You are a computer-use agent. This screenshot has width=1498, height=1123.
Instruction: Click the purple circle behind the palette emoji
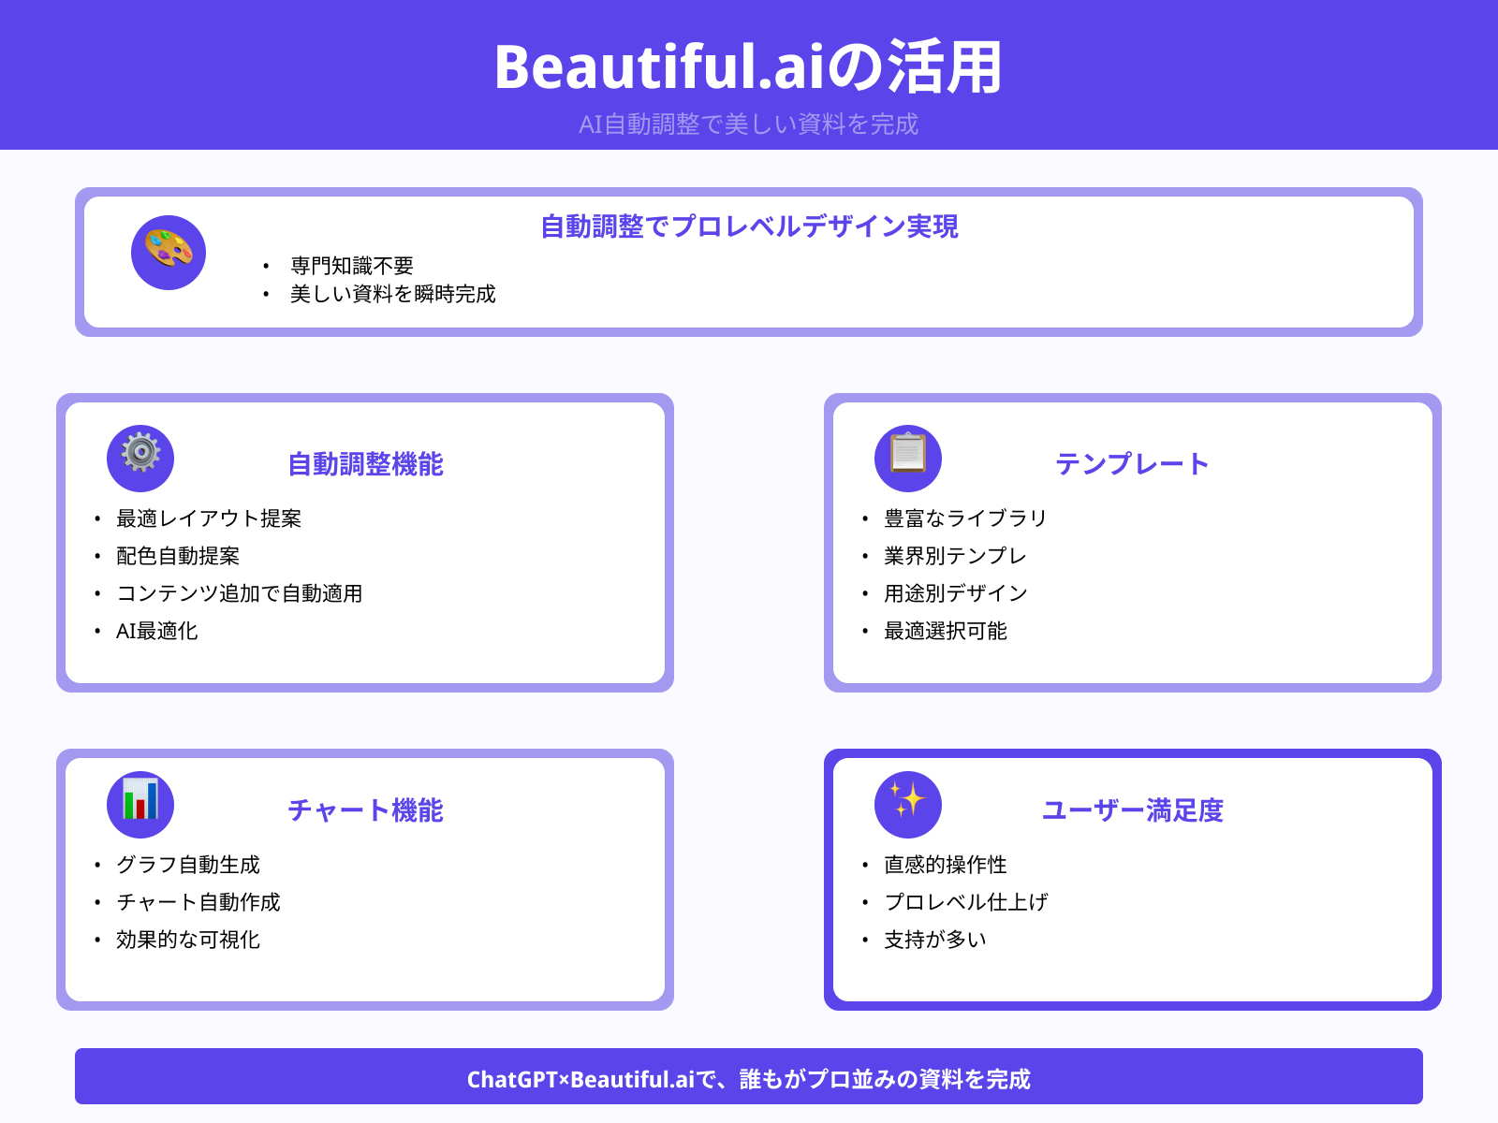coord(167,254)
